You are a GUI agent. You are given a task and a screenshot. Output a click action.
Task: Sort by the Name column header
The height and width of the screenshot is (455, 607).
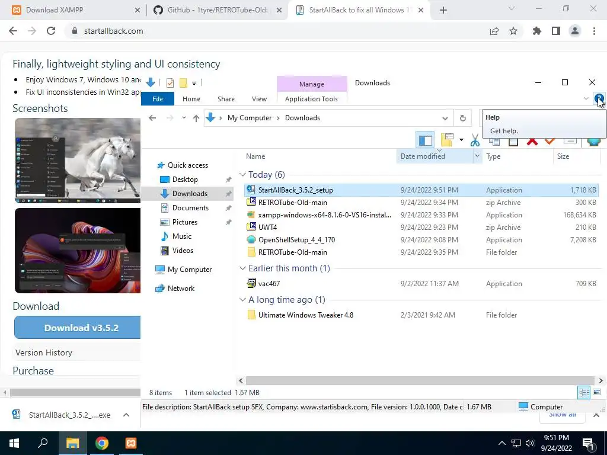[255, 156]
